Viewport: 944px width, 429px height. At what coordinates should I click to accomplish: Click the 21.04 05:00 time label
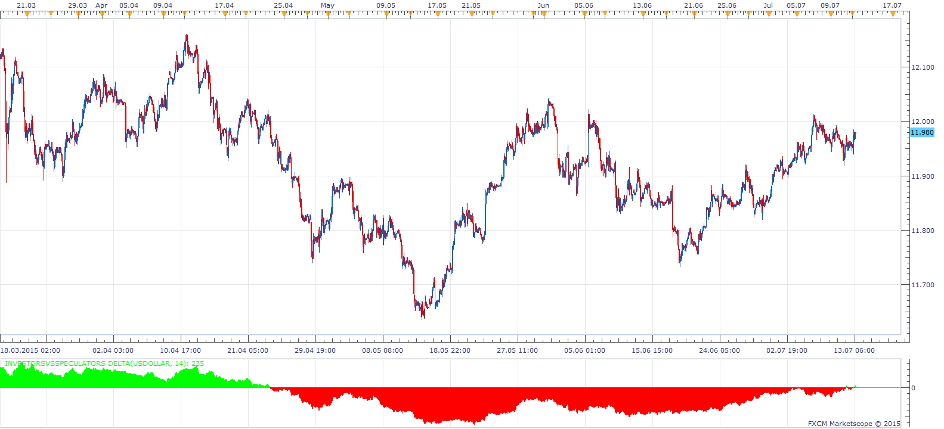(x=248, y=350)
